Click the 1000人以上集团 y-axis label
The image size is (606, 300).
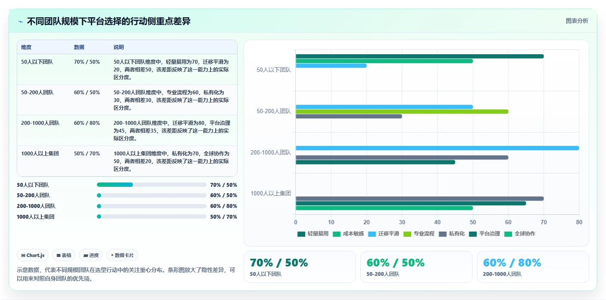tap(271, 194)
